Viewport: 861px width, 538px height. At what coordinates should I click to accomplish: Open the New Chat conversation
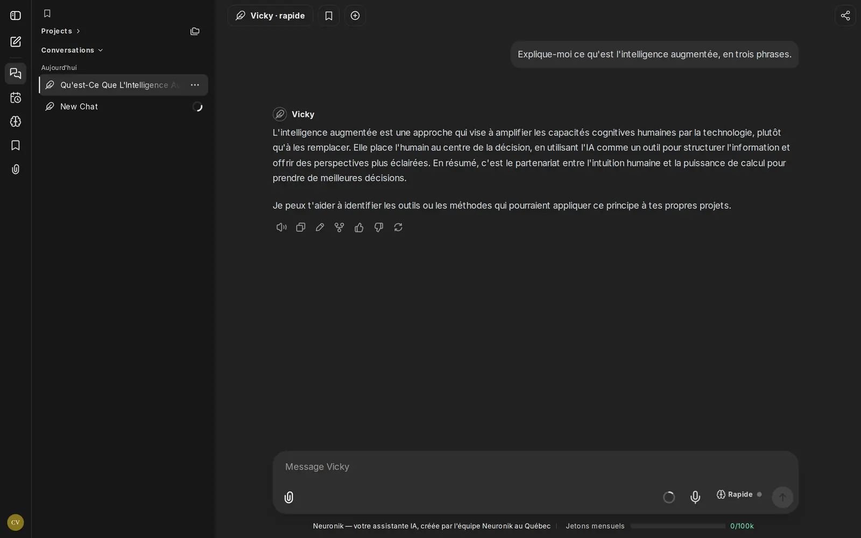(x=123, y=107)
